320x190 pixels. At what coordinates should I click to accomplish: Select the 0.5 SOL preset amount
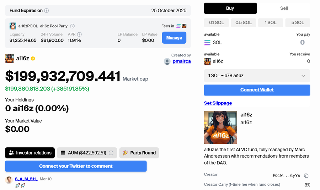(x=244, y=23)
